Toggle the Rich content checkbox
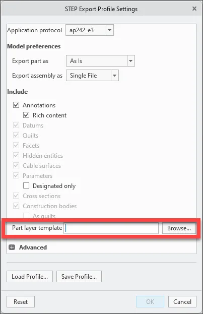Viewport: 203px width, 314px height. pos(26,115)
